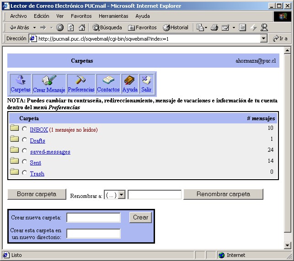The width and height of the screenshot is (294, 261).
Task: Click the scrollbar down arrow
Action: click(x=288, y=245)
